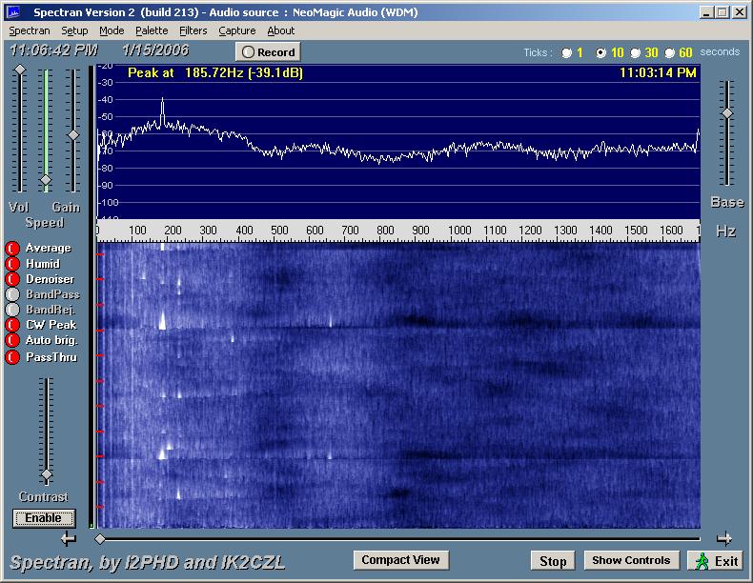Select the 30 second ticks option
This screenshot has width=753, height=583.
(636, 52)
